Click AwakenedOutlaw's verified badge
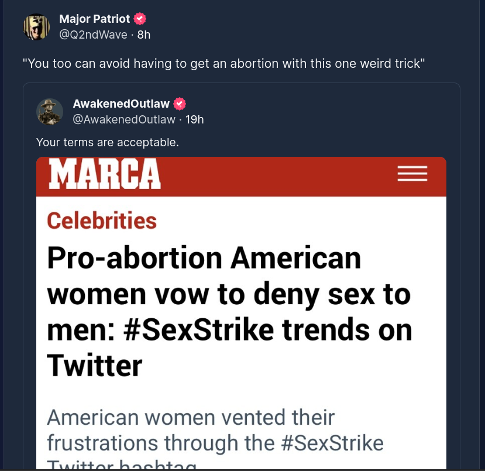 (180, 104)
